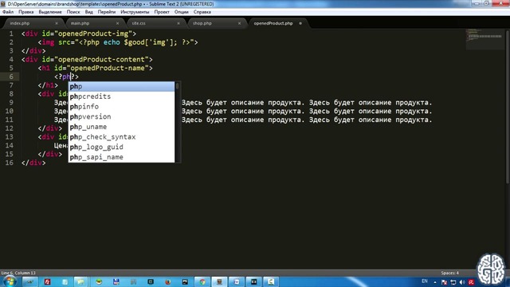Close the main.php tab
The image size is (510, 287).
click(117, 23)
